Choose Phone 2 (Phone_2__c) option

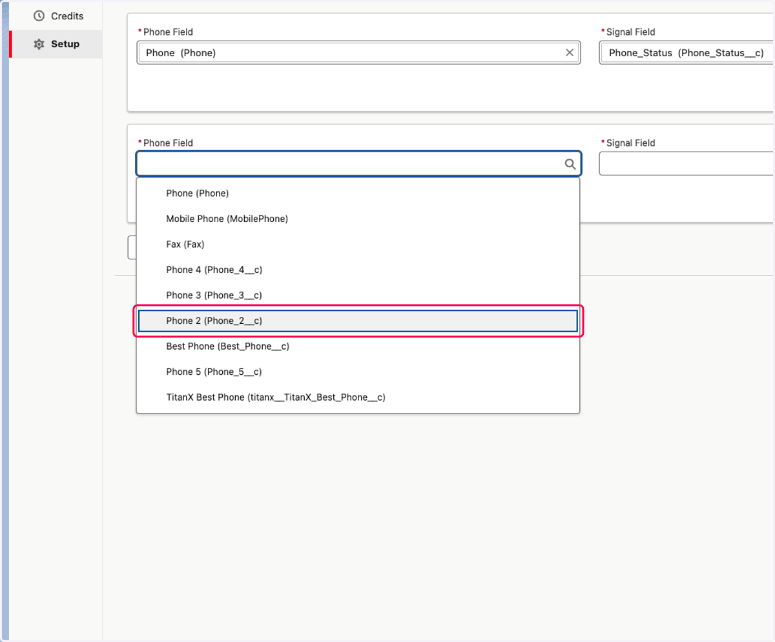click(358, 321)
